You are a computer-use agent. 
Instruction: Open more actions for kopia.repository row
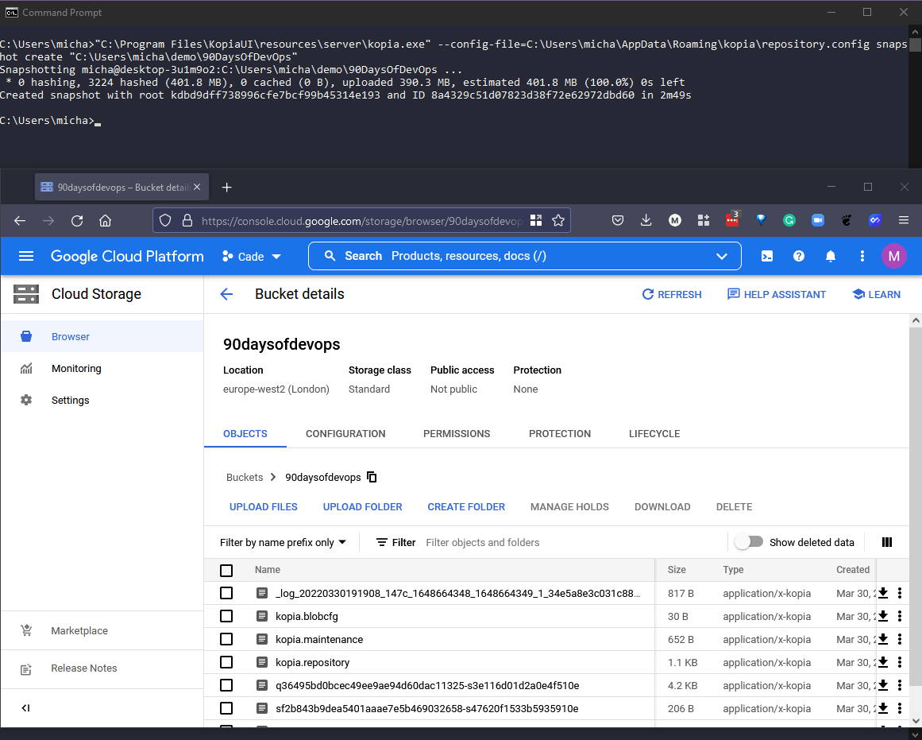click(x=900, y=662)
